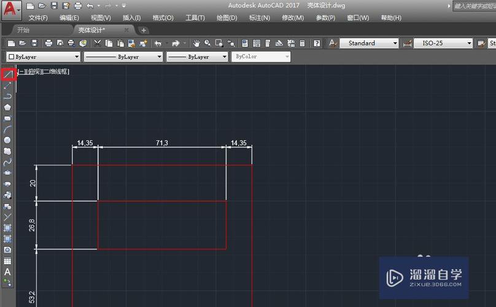496x307 pixels.
Task: Open the Standard text style dropdown
Action: 369,43
